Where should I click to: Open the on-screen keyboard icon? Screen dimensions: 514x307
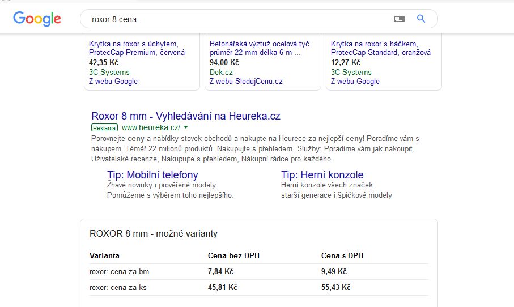pyautogui.click(x=399, y=19)
